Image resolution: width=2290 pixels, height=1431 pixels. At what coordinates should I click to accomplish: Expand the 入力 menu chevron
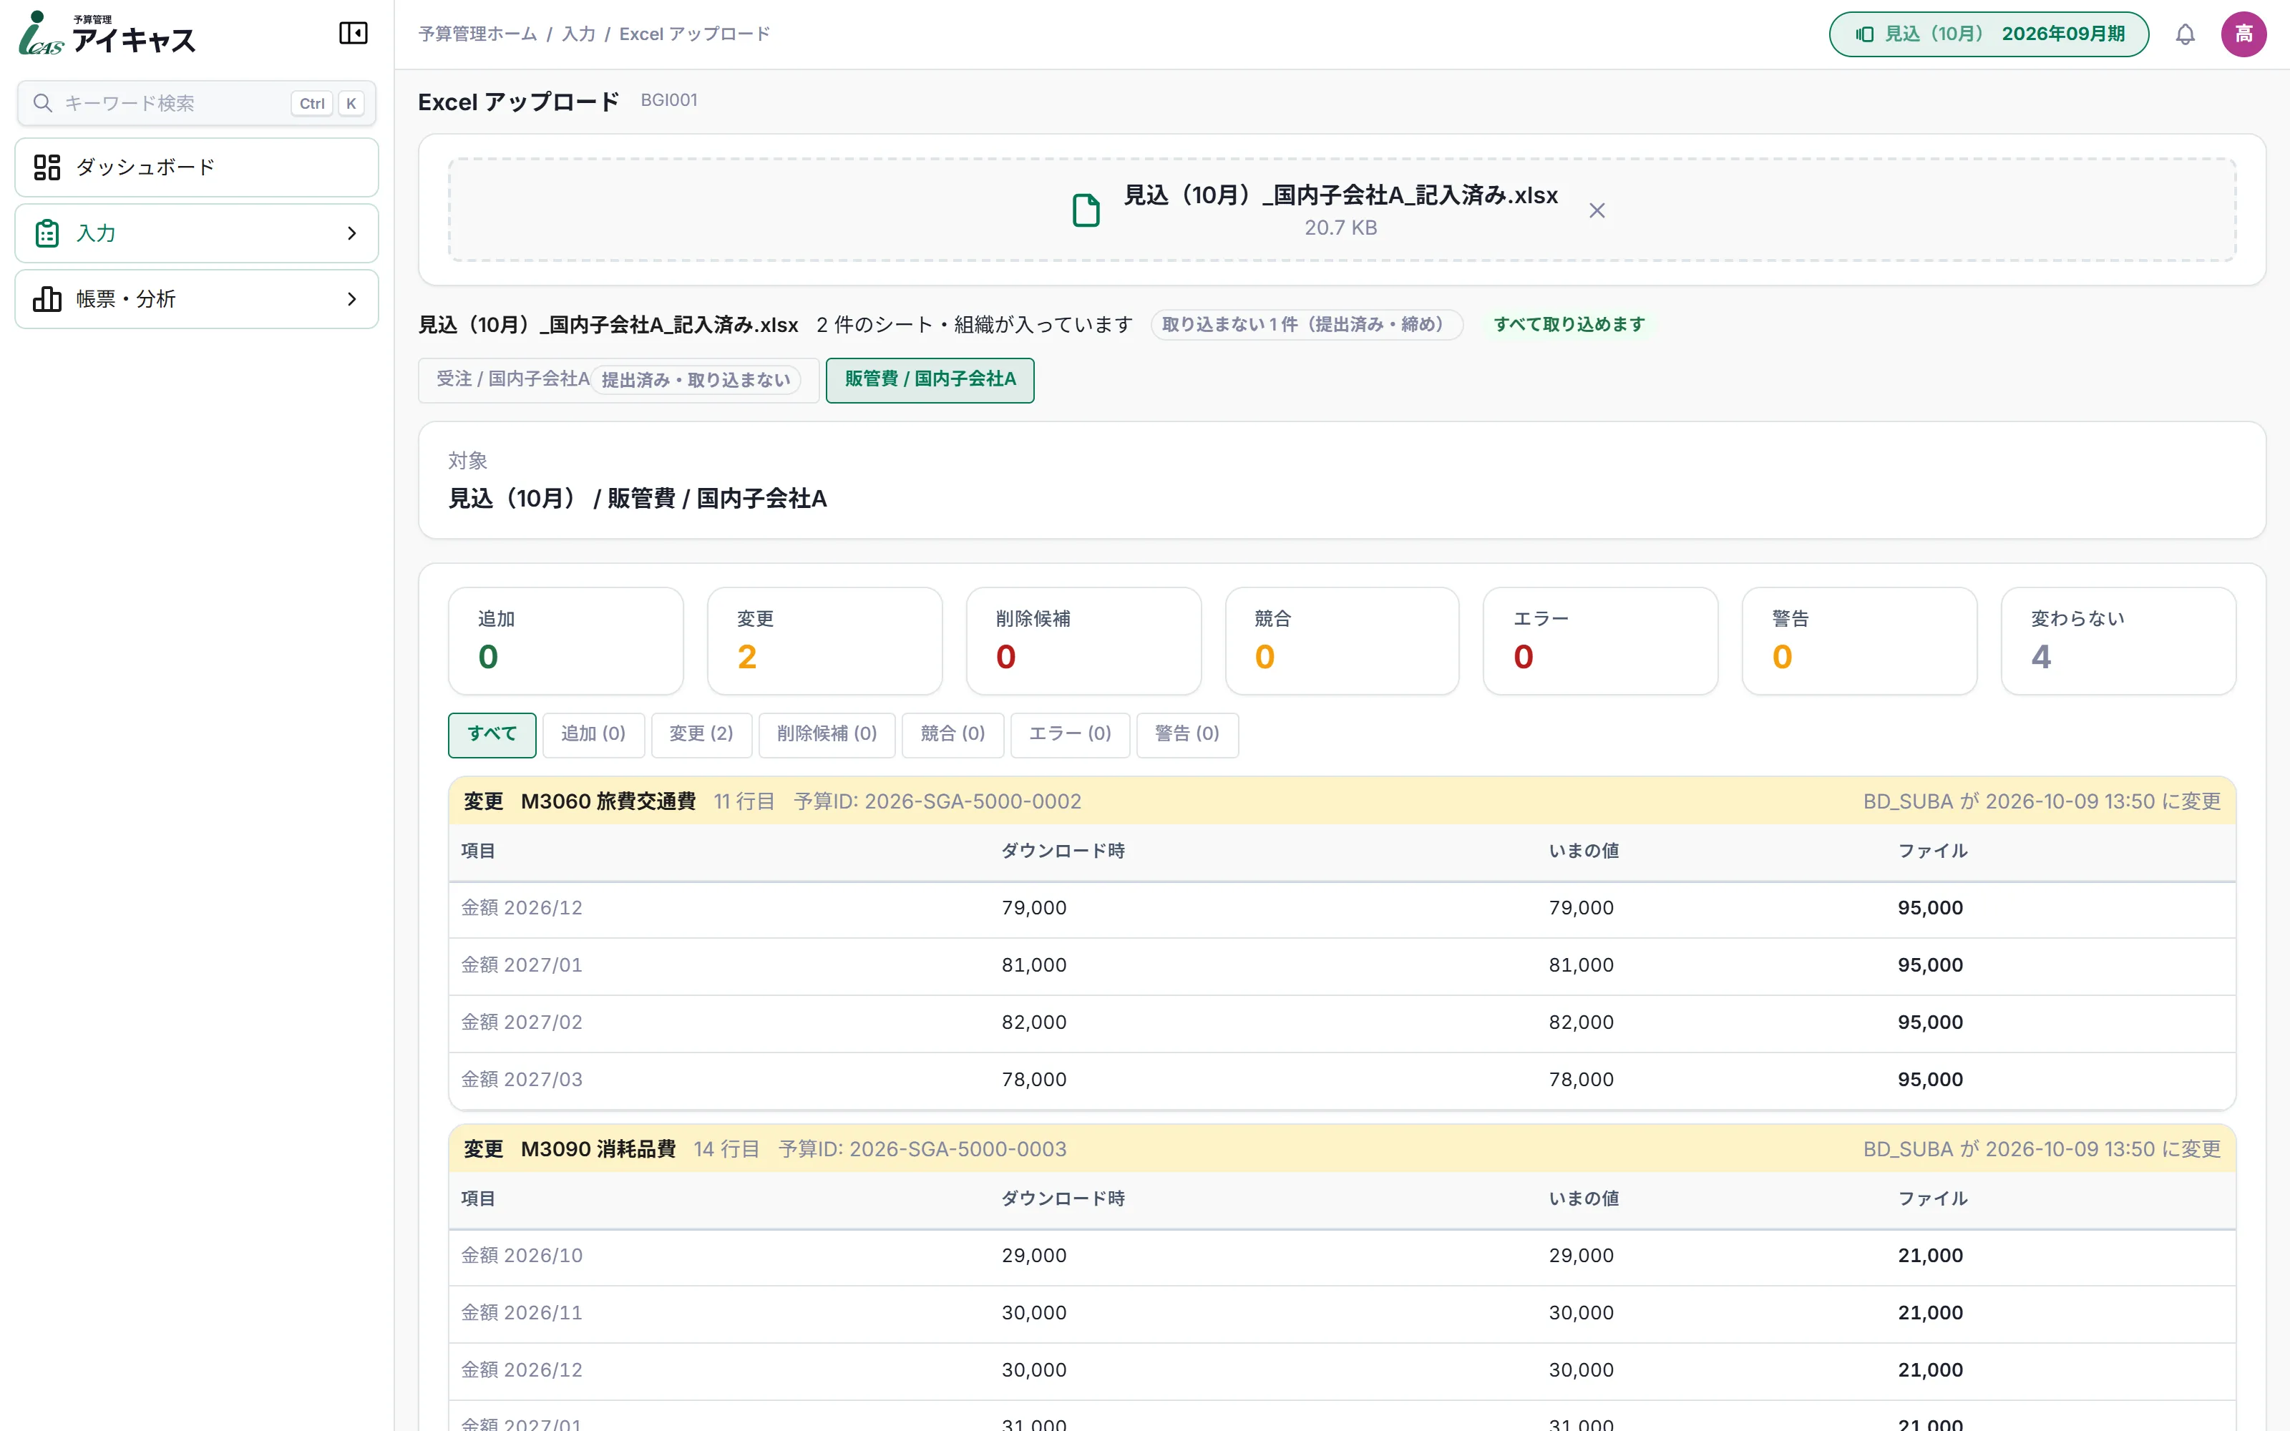pos(352,234)
